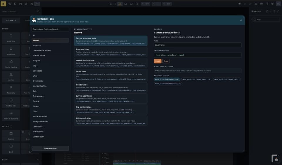Open the Documentation button
Image resolution: width=282 pixels, height=165 pixels.
[50, 148]
